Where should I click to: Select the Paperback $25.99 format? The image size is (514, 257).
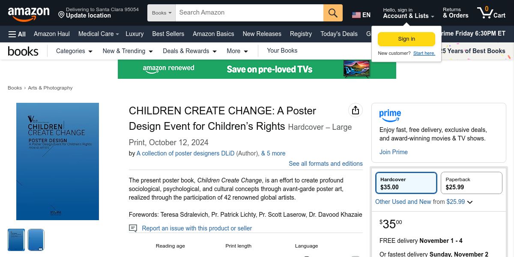coord(472,183)
